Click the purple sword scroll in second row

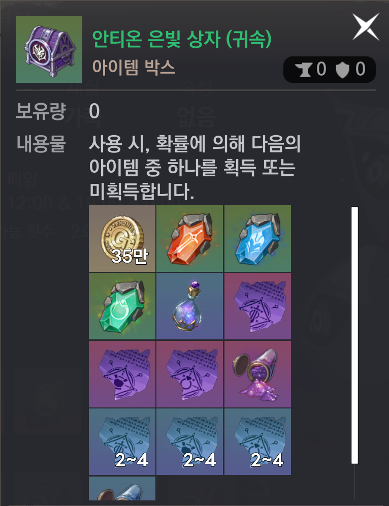[x=257, y=306]
